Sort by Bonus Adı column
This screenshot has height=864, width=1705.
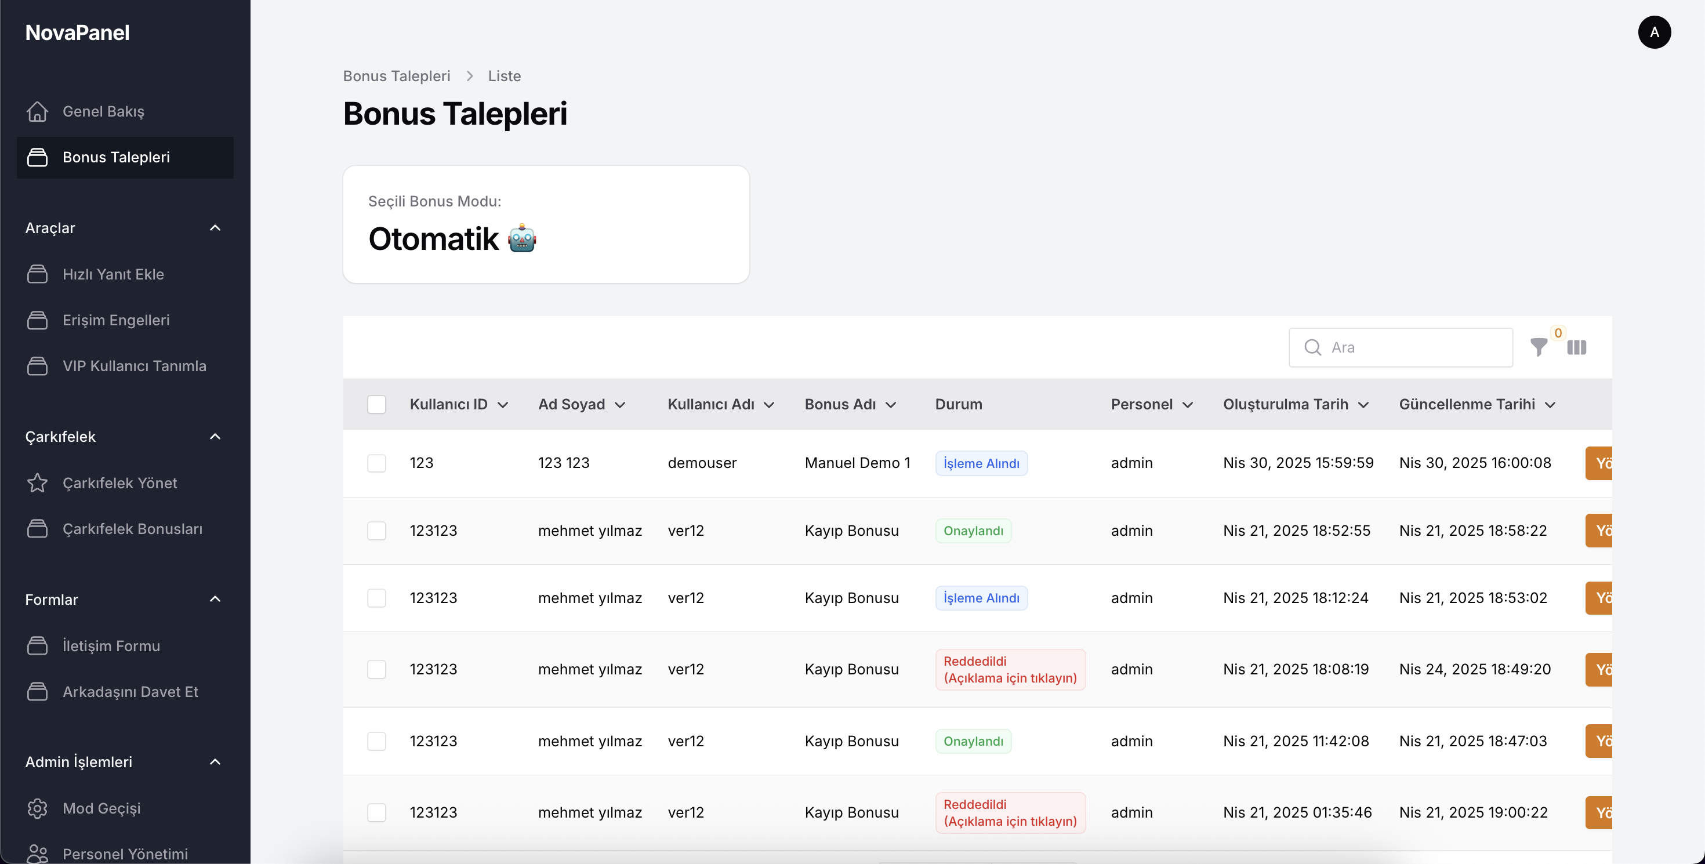[851, 404]
